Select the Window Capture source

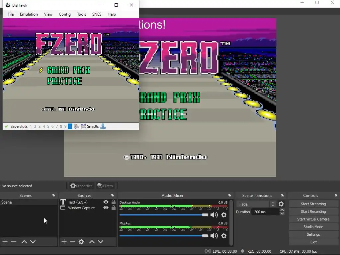tap(81, 208)
